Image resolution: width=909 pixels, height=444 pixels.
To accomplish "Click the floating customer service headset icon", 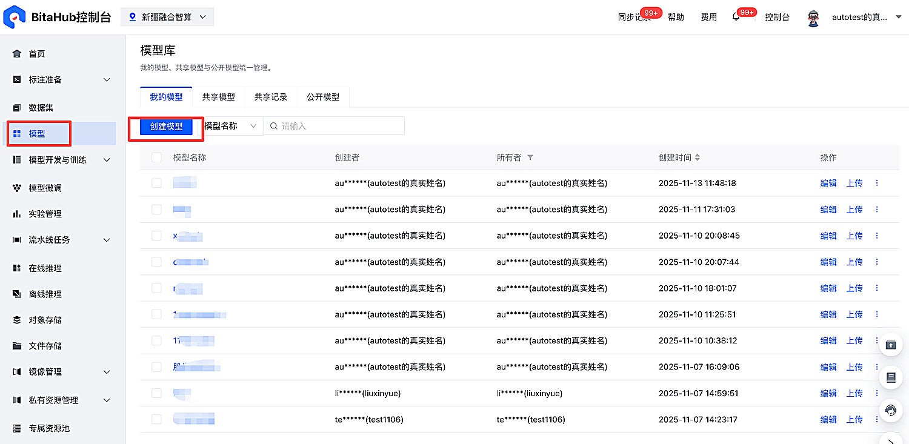I will (891, 410).
